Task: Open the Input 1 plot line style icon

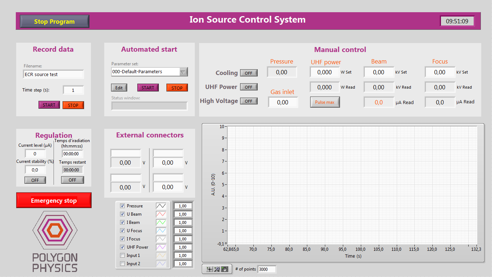Action: (x=161, y=255)
